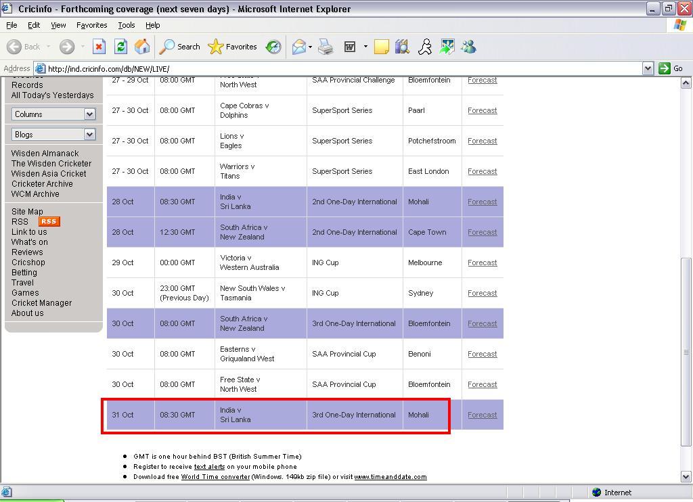This screenshot has width=693, height=502.
Task: Click the Internet Explorer title bar icon
Action: tap(7, 8)
